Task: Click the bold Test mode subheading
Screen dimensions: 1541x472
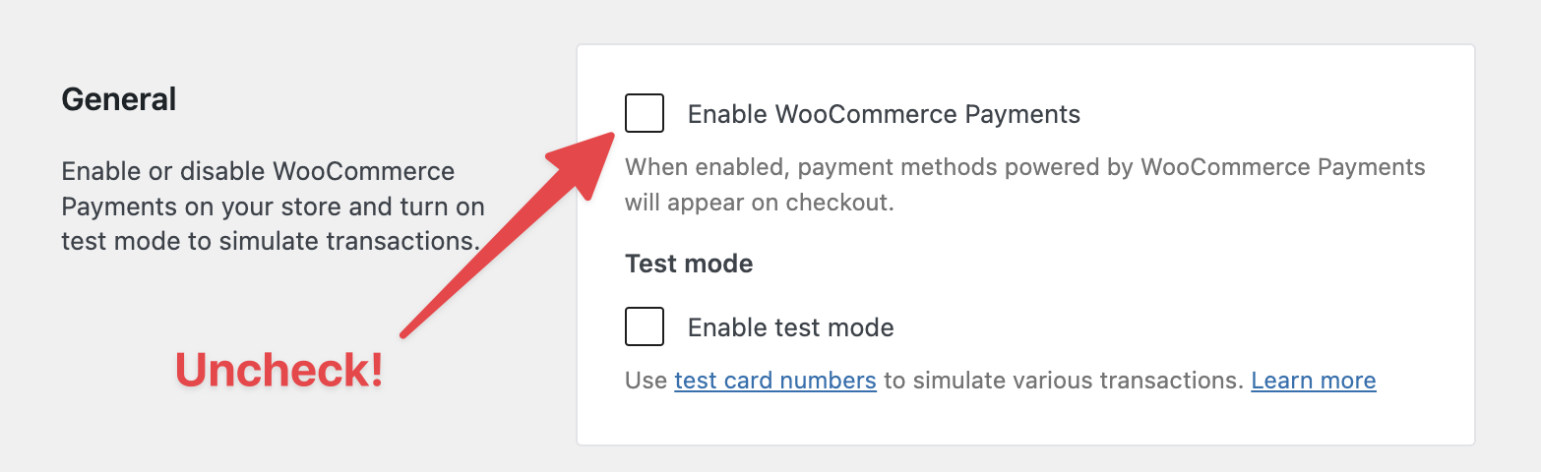Action: [x=689, y=264]
